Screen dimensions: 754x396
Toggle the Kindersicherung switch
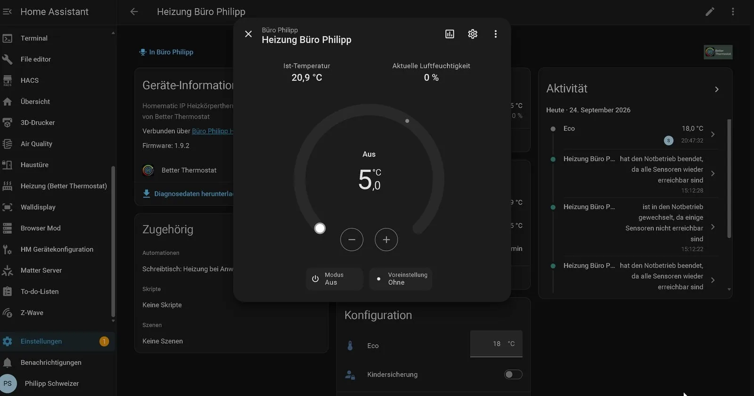(513, 374)
